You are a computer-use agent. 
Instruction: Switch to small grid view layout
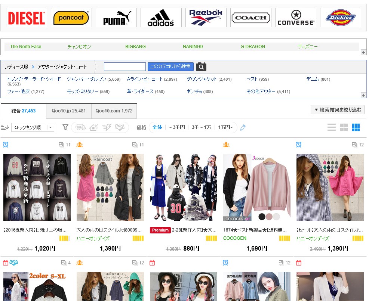pos(356,127)
